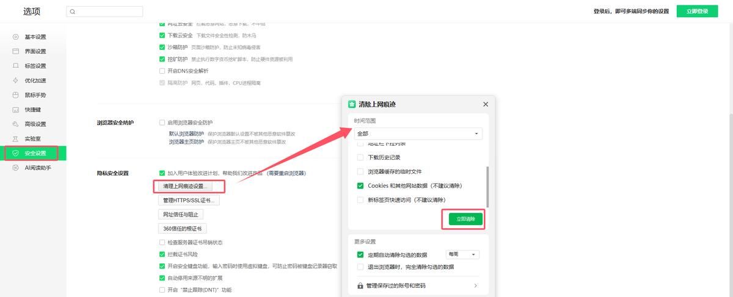The width and height of the screenshot is (733, 297).
Task: Click the 立即清除 button
Action: pyautogui.click(x=465, y=219)
